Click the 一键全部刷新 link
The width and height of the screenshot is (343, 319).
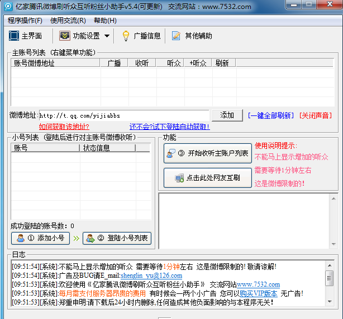coord(270,115)
